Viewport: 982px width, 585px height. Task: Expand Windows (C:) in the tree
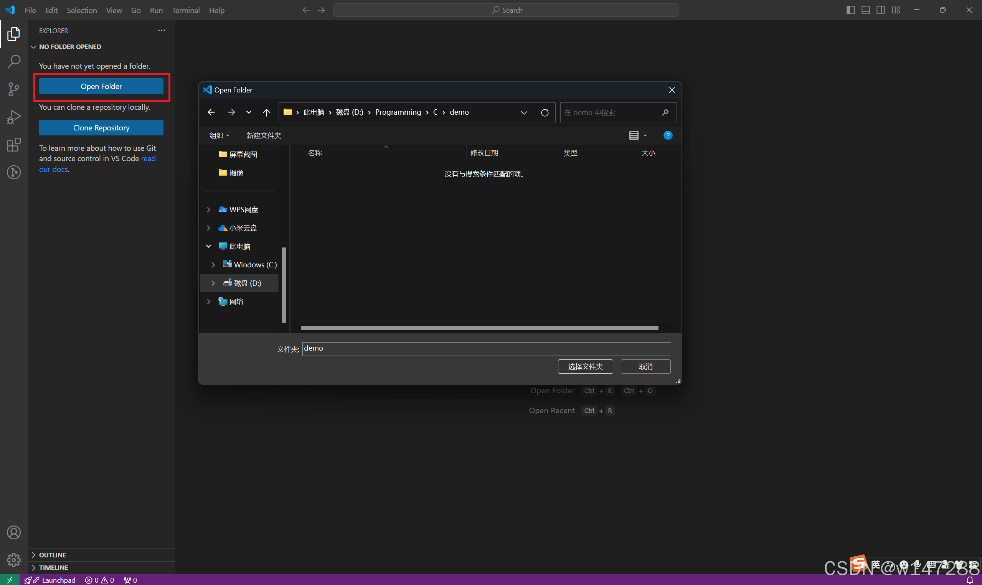(x=213, y=265)
